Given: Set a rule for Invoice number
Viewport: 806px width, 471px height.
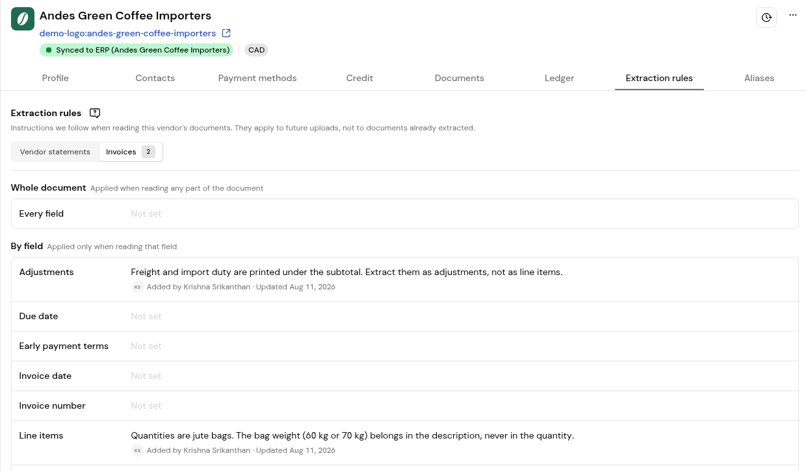Looking at the screenshot, I should 404,405.
